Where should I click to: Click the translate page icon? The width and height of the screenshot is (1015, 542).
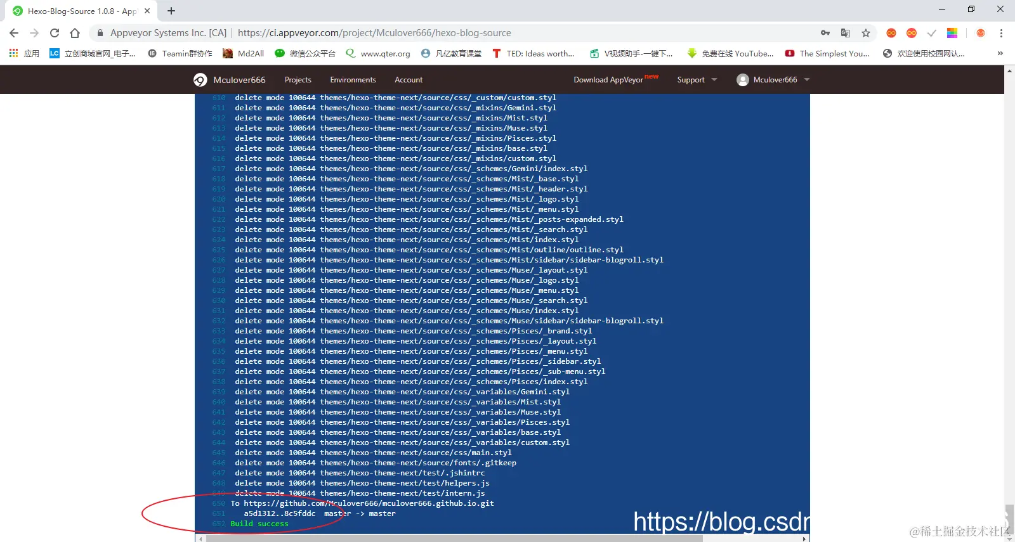tap(846, 33)
